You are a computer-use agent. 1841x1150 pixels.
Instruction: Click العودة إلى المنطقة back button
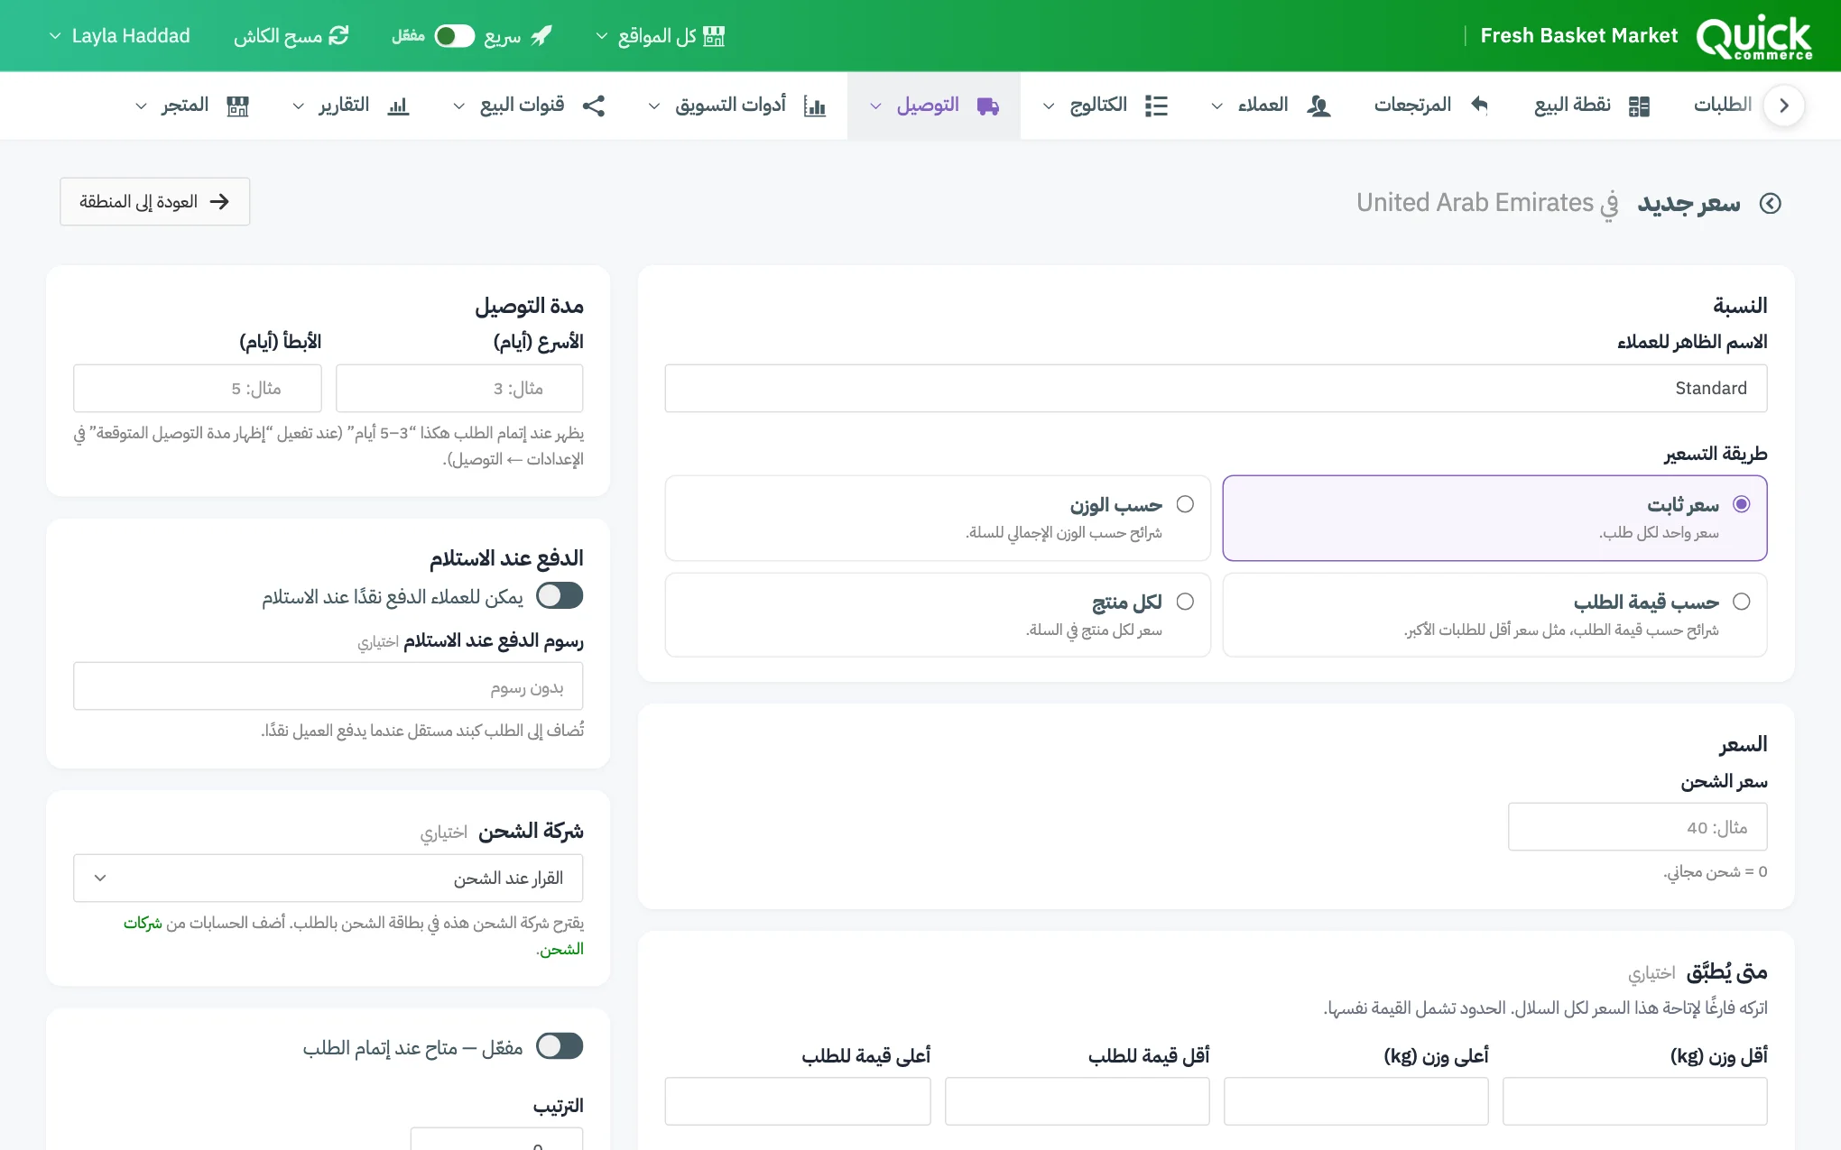click(155, 202)
